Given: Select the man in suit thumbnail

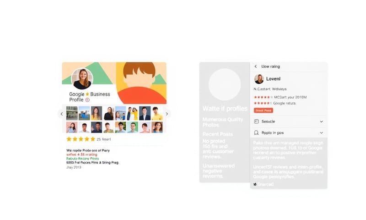Looking at the screenshot, I should tap(145, 113).
